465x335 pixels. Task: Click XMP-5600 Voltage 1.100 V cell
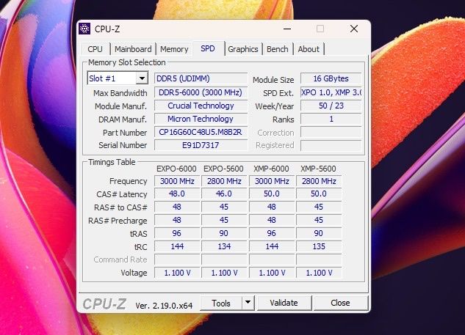319,273
